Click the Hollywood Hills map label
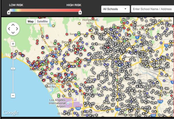The height and width of the screenshot is (119, 174). [x=90, y=21]
